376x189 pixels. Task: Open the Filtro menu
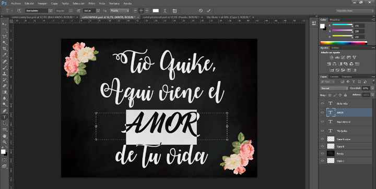(x=91, y=3)
